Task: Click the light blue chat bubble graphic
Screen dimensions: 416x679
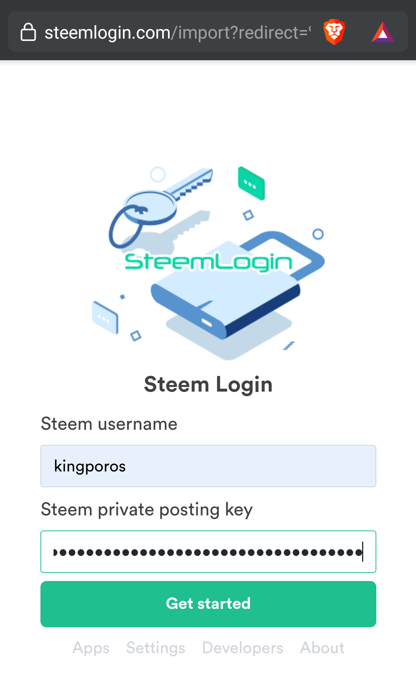Action: pos(105,317)
